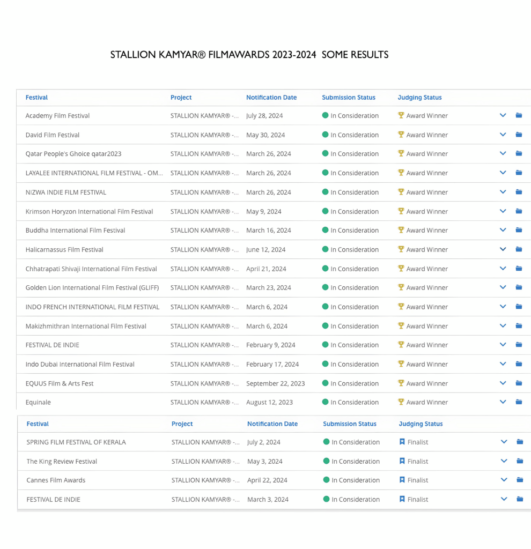This screenshot has width=531, height=549.
Task: Click green status dot for NIZWA INDIE FILM FESTIVAL
Action: coord(325,192)
